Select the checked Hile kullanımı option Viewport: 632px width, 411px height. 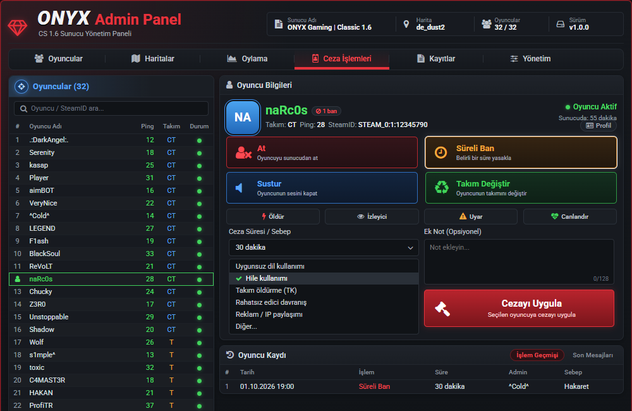click(x=324, y=278)
